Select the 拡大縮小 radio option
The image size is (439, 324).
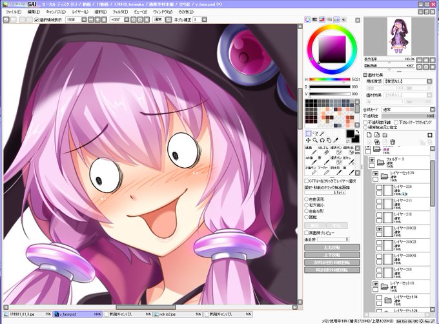[x=307, y=205]
